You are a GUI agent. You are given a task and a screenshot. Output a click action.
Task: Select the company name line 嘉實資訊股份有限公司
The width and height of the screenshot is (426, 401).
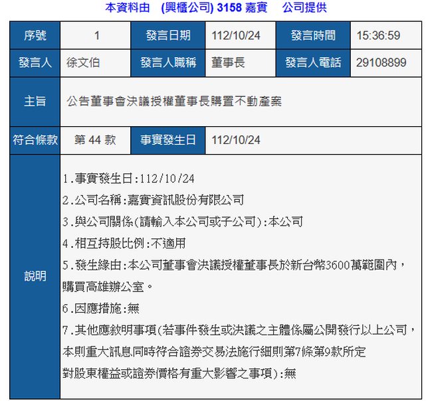coord(154,200)
